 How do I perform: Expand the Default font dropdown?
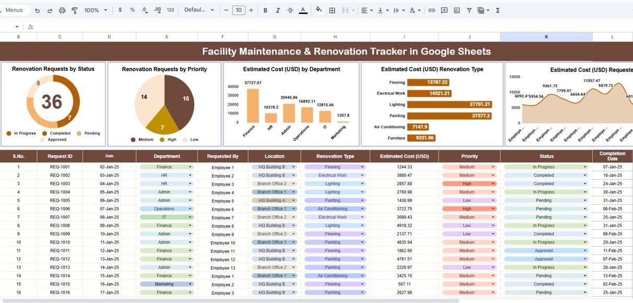click(x=199, y=10)
